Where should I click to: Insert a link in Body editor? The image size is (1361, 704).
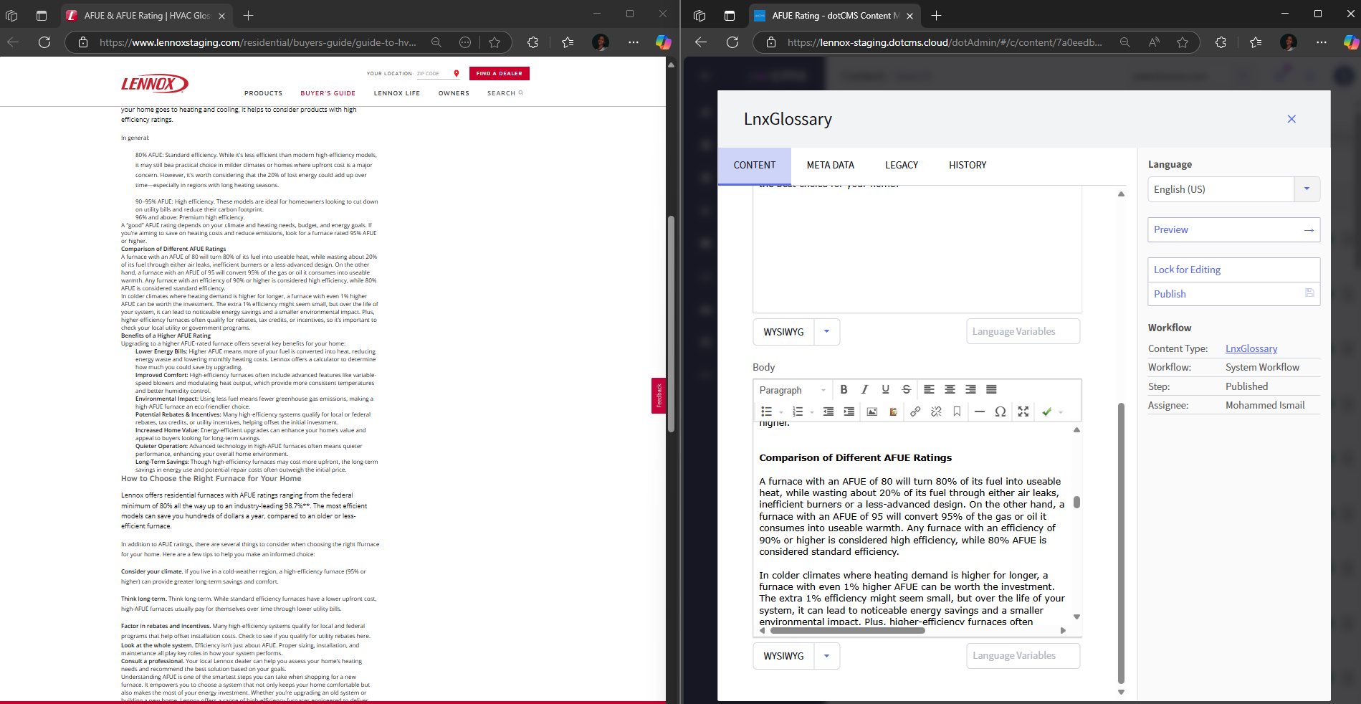(915, 412)
